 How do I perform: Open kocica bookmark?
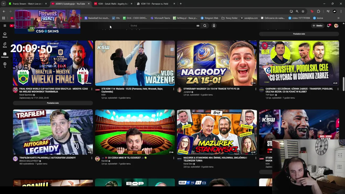click(318, 18)
